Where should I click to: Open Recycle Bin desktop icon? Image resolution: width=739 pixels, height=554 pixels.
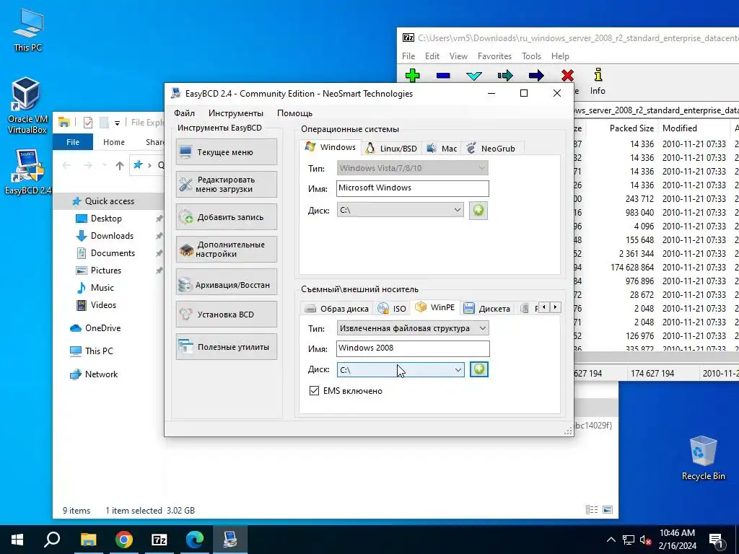(x=703, y=458)
